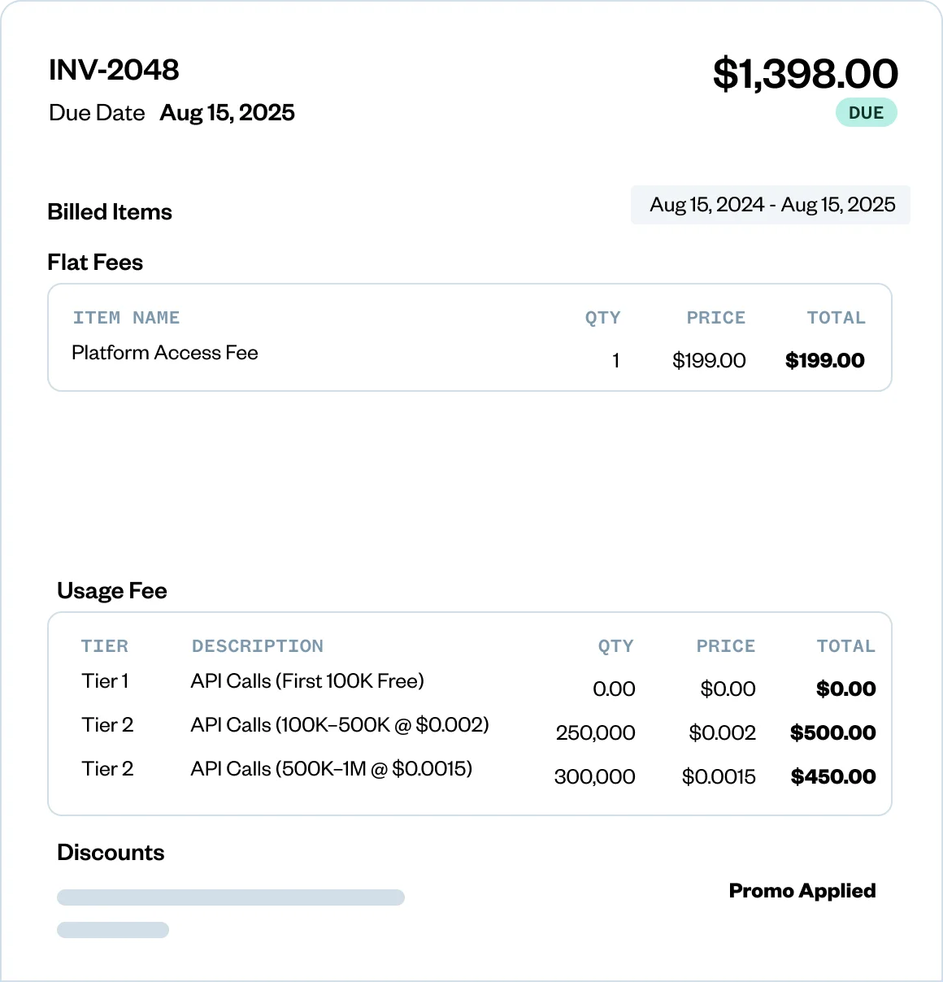The height and width of the screenshot is (982, 943).
Task: Click the Promo Applied label
Action: tap(802, 891)
